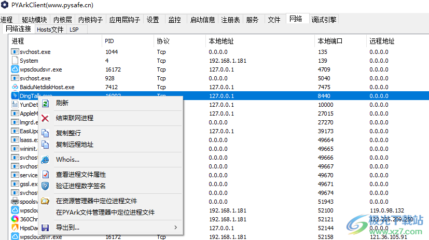Click the export floppy disk icon
The height and width of the screenshot is (240, 429).
coord(45,228)
